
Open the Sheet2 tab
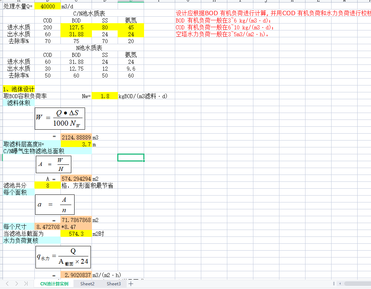(87, 284)
